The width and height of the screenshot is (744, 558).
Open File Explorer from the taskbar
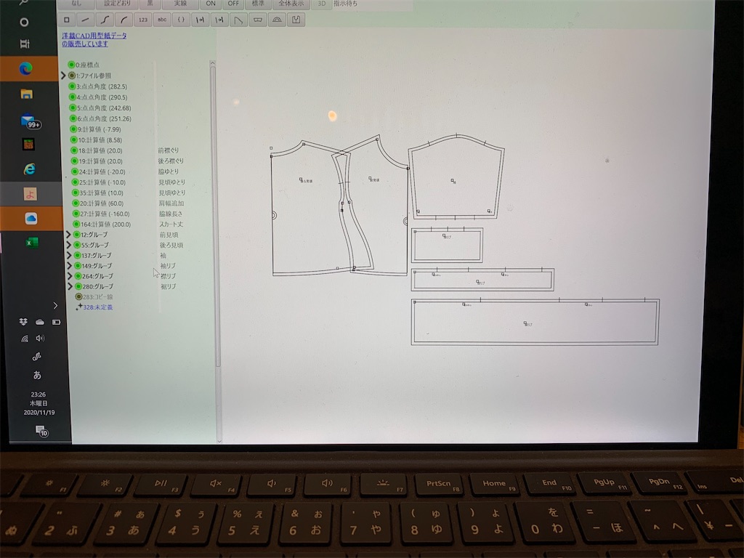tap(27, 94)
